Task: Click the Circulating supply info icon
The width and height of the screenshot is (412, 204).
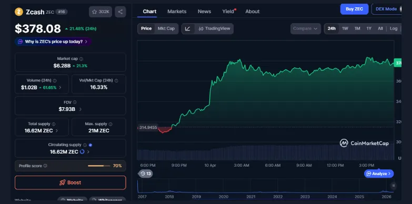Action: (85, 145)
